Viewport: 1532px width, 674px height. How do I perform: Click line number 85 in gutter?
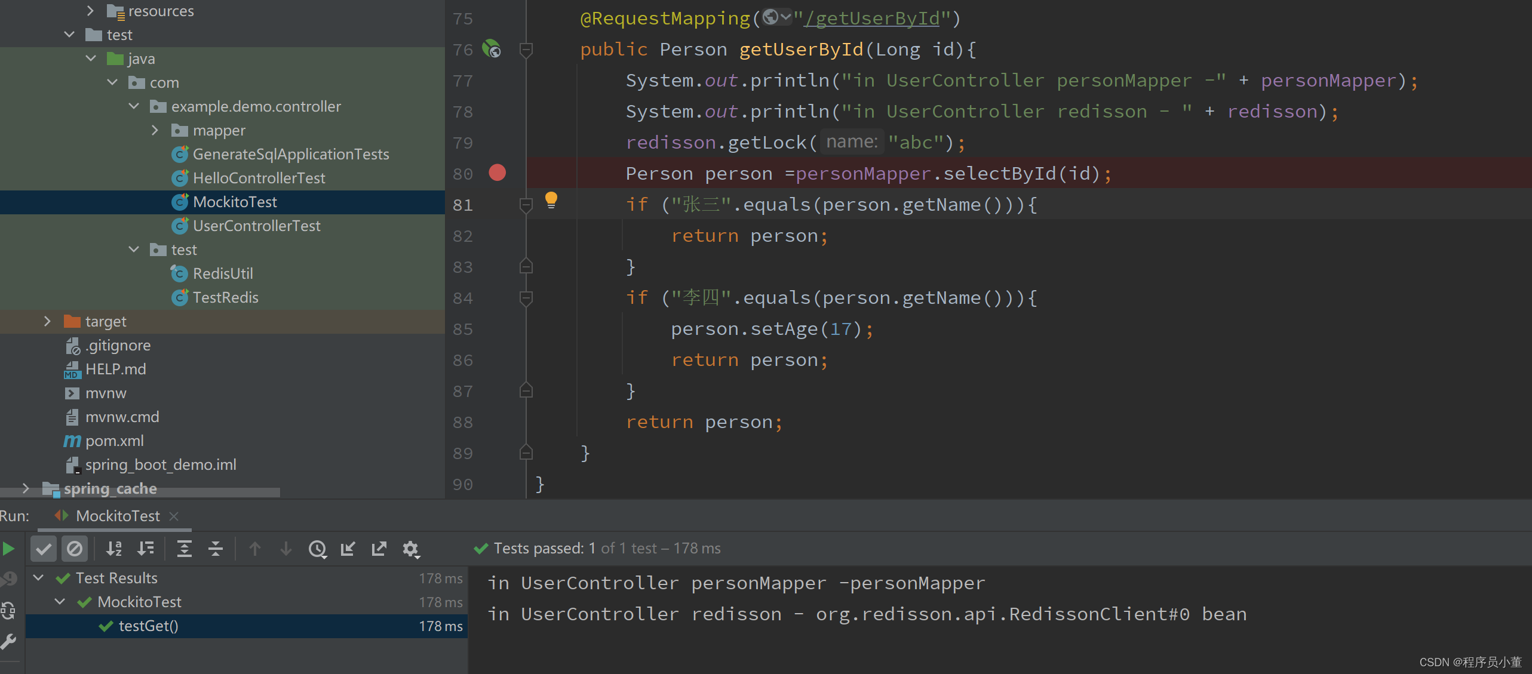[462, 329]
